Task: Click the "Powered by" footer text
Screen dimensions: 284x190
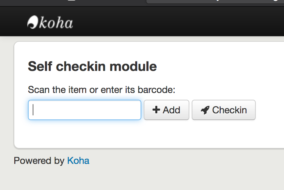Action: pyautogui.click(x=39, y=160)
